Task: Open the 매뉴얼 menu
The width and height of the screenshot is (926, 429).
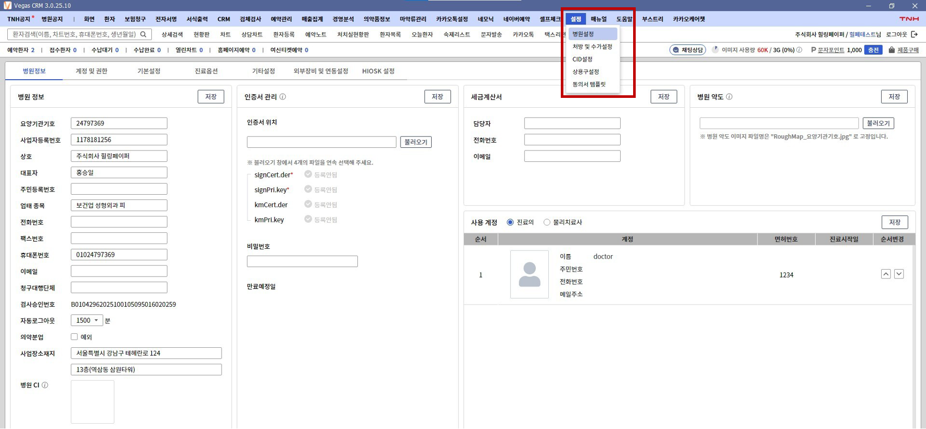Action: point(599,19)
